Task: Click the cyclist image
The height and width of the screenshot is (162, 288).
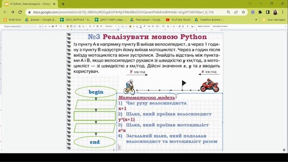Action: 129,87
